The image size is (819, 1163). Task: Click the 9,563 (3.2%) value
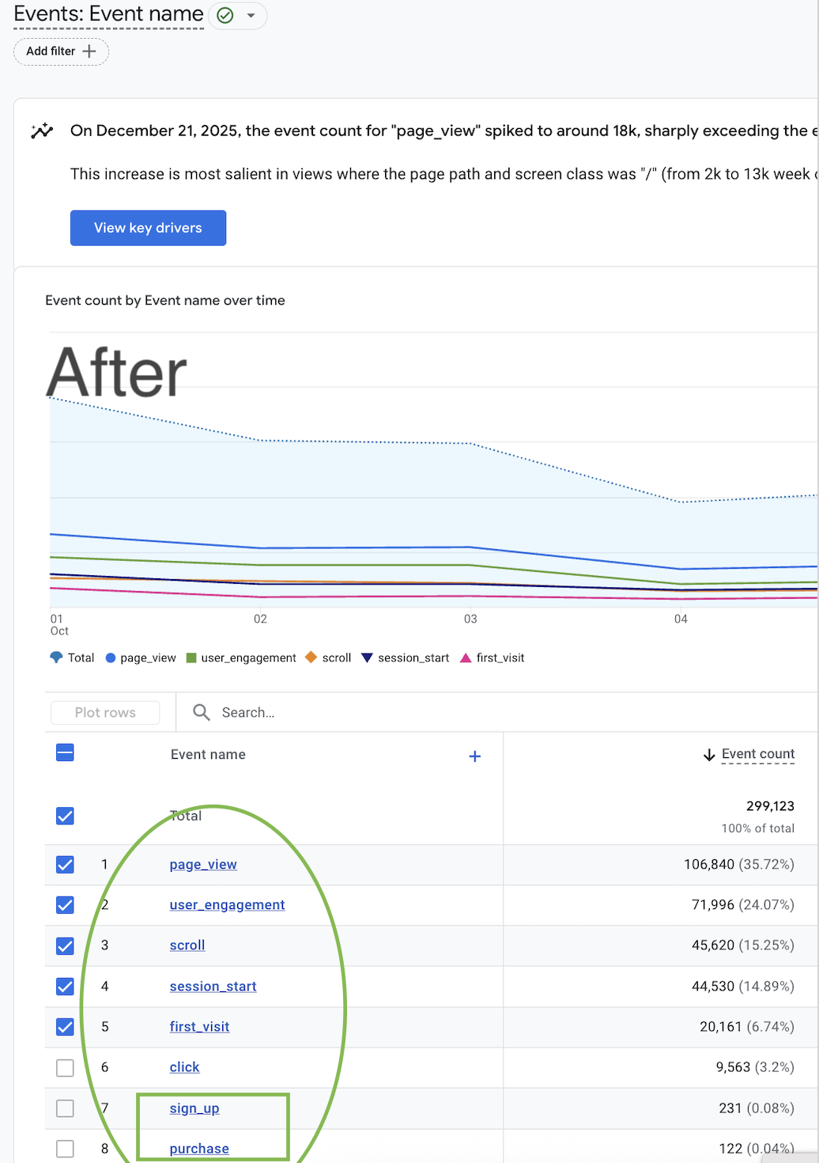[755, 1067]
